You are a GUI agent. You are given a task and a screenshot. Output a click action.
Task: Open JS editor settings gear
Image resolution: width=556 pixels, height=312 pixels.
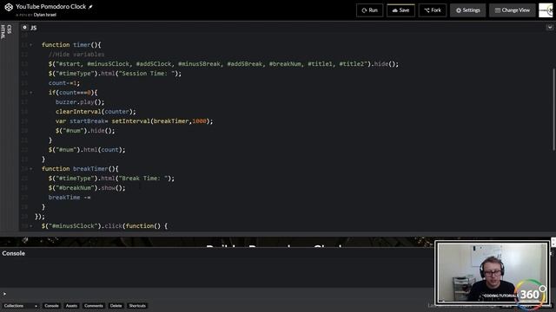(x=24, y=28)
